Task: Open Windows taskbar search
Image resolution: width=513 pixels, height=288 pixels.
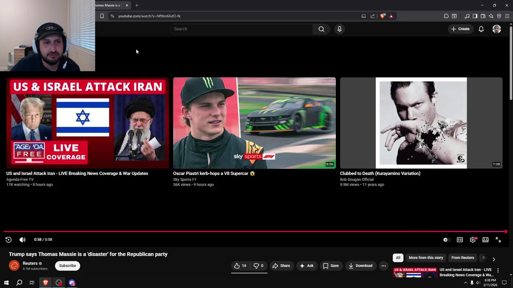Action: [19, 283]
